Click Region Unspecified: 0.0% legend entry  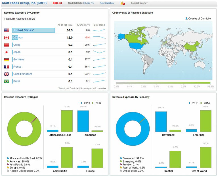pyautogui.click(x=23, y=171)
